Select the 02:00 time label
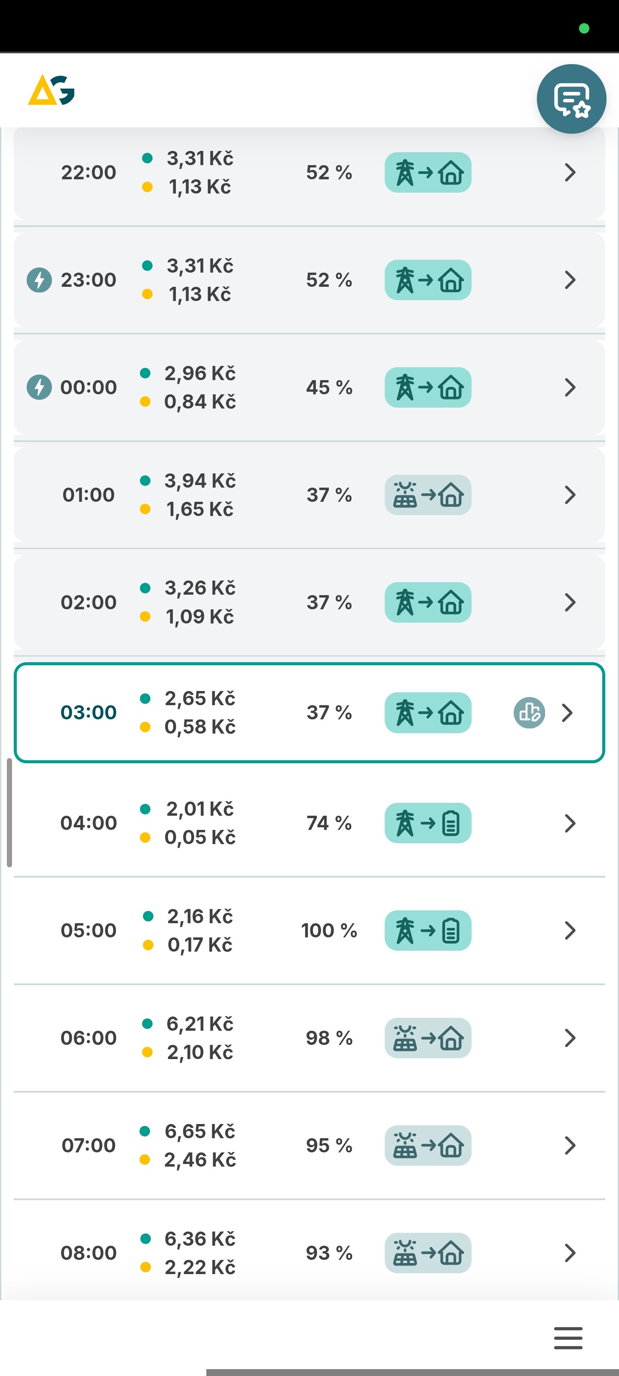Image resolution: width=619 pixels, height=1376 pixels. (89, 602)
